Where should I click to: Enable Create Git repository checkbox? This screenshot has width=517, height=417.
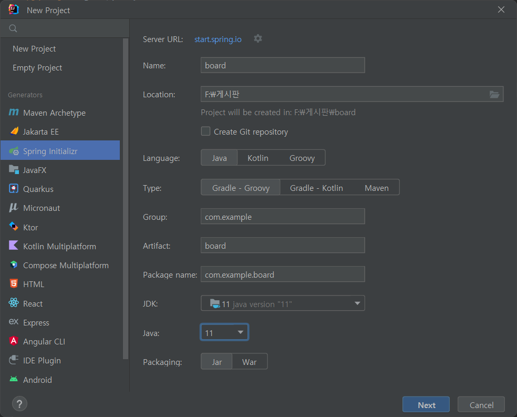point(206,131)
